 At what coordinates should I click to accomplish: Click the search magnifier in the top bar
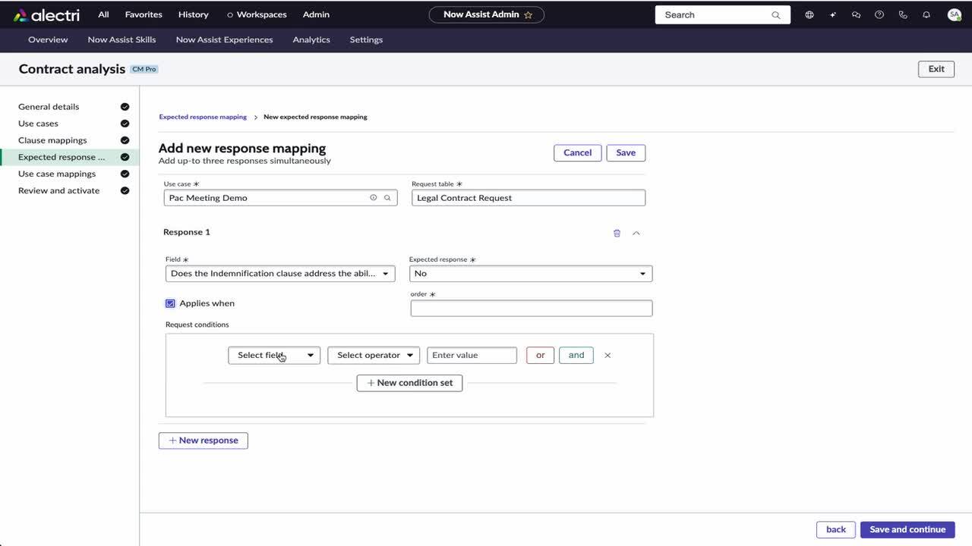pos(776,14)
